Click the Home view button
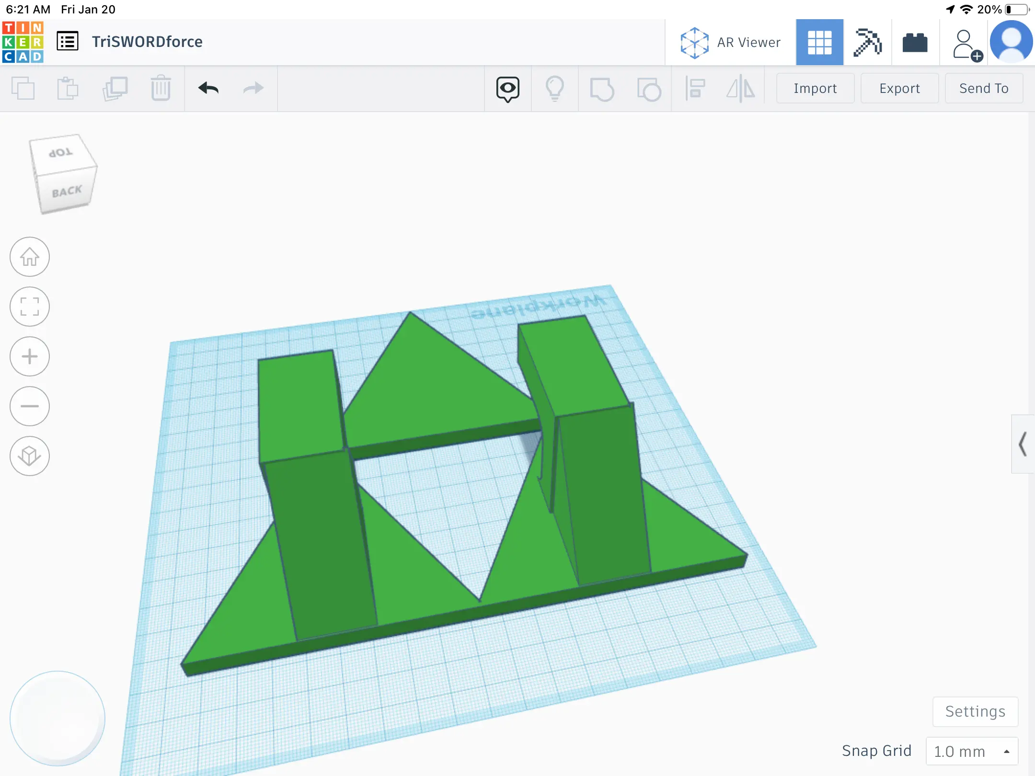The width and height of the screenshot is (1035, 776). 30,257
